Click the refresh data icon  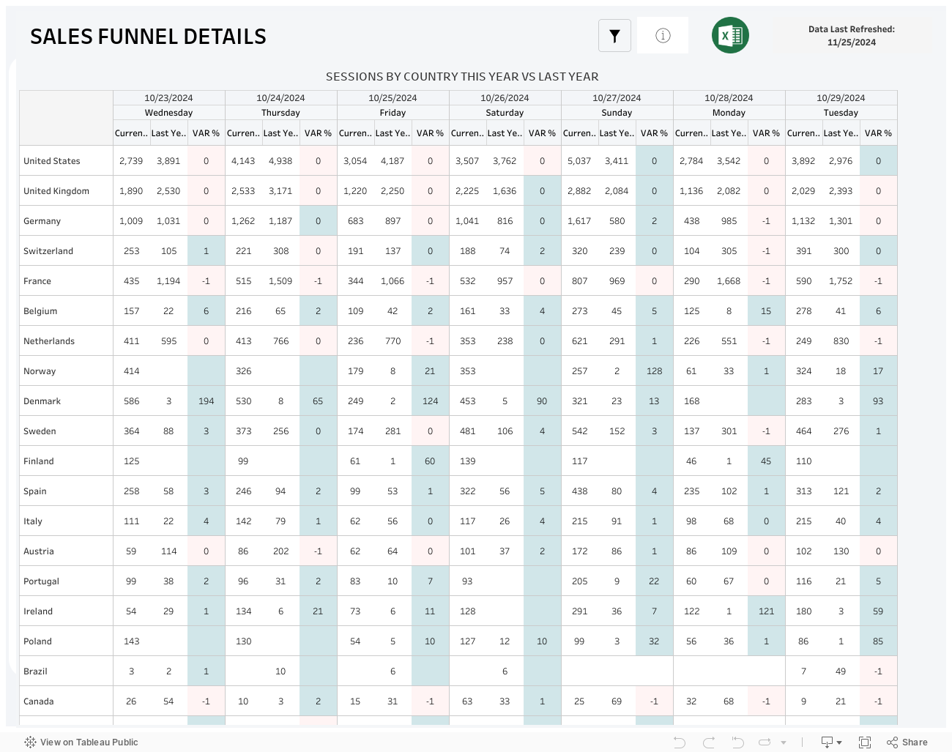tap(765, 742)
